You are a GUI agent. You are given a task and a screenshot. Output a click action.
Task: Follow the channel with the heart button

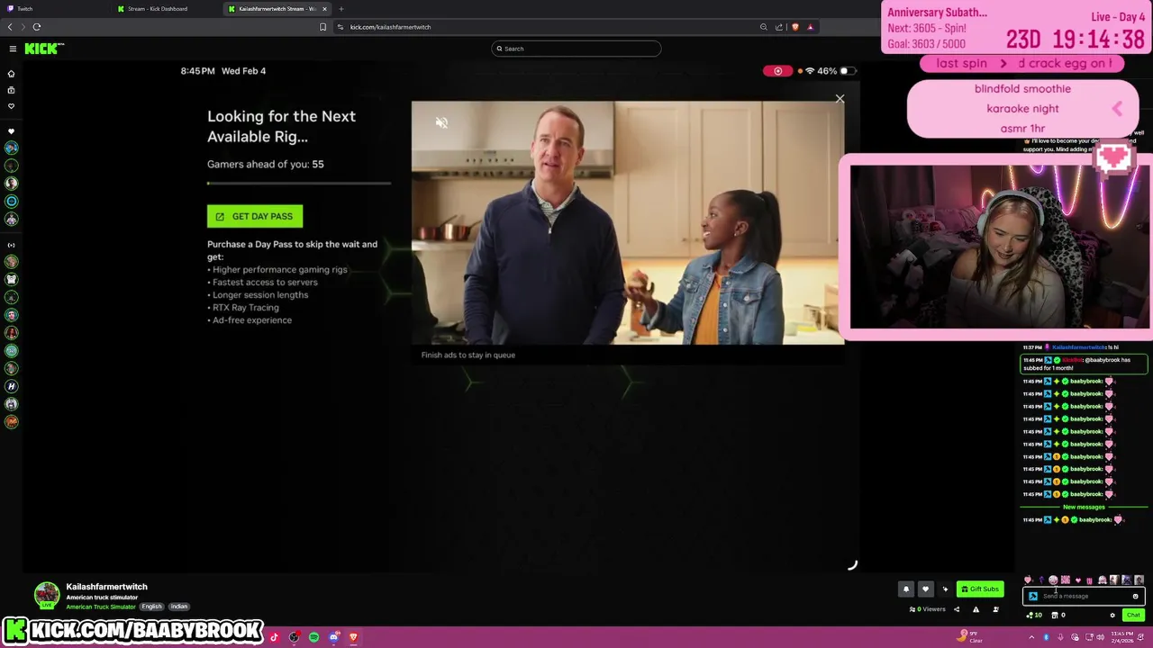click(x=925, y=589)
